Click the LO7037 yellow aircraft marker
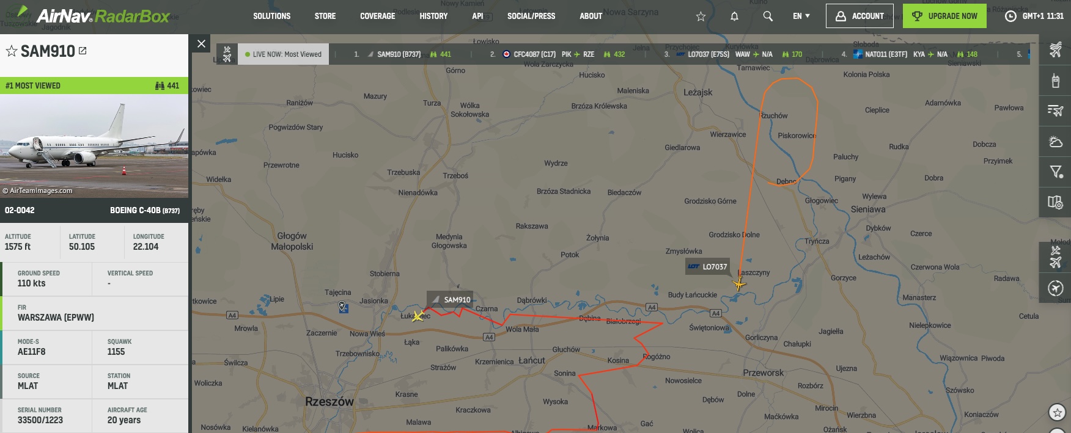Image resolution: width=1071 pixels, height=433 pixels. (739, 283)
